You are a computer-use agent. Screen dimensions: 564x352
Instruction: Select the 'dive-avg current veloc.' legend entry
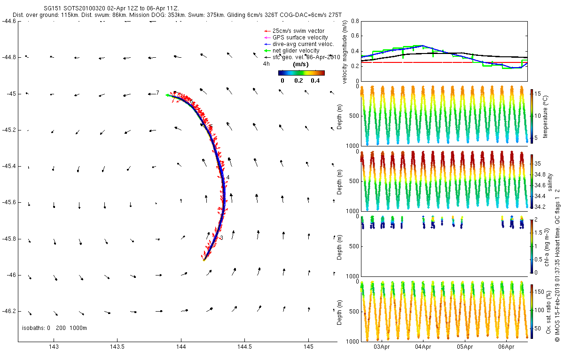click(x=303, y=44)
